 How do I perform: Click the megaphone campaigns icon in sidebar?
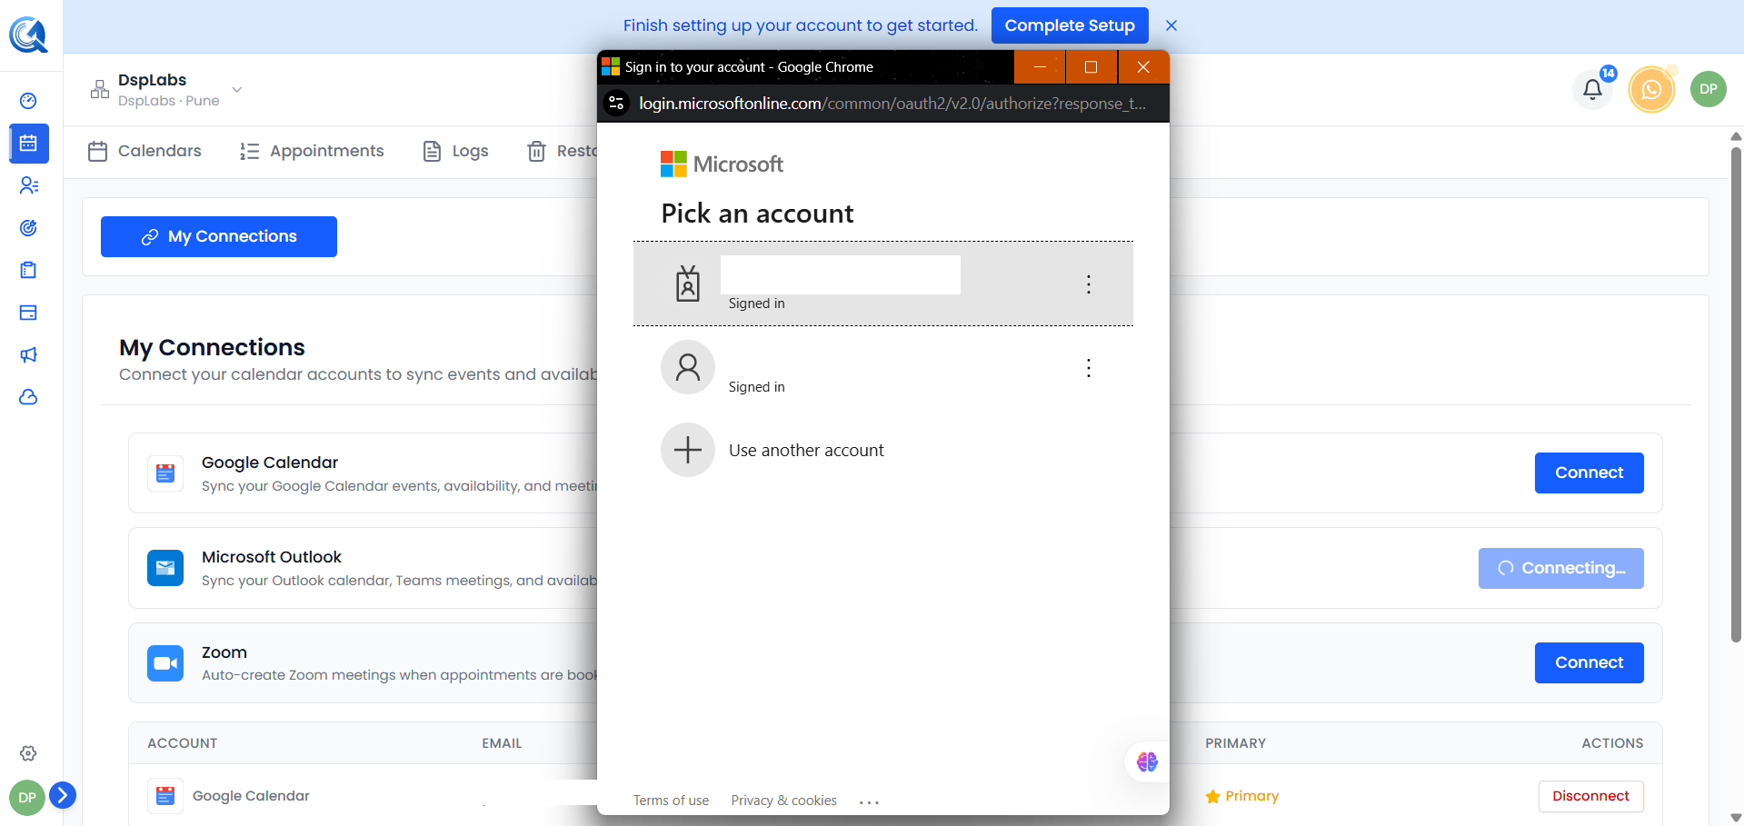28,354
